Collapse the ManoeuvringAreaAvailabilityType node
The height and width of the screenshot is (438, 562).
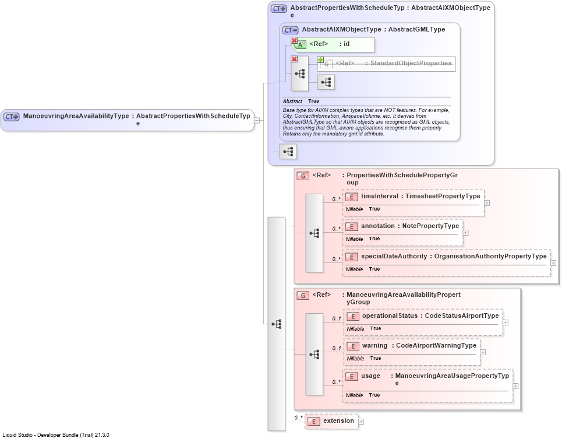pyautogui.click(x=257, y=120)
